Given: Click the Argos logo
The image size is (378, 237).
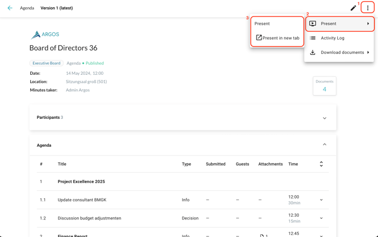Looking at the screenshot, I should tap(45, 35).
